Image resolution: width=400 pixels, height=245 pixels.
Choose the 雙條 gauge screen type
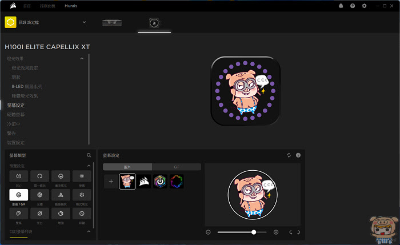pyautogui.click(x=19, y=214)
